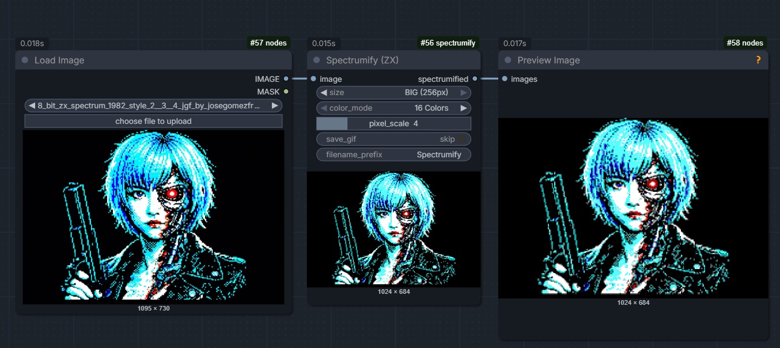Click the Load Image preview thumbnail
This screenshot has height=348, width=780.
click(x=153, y=217)
